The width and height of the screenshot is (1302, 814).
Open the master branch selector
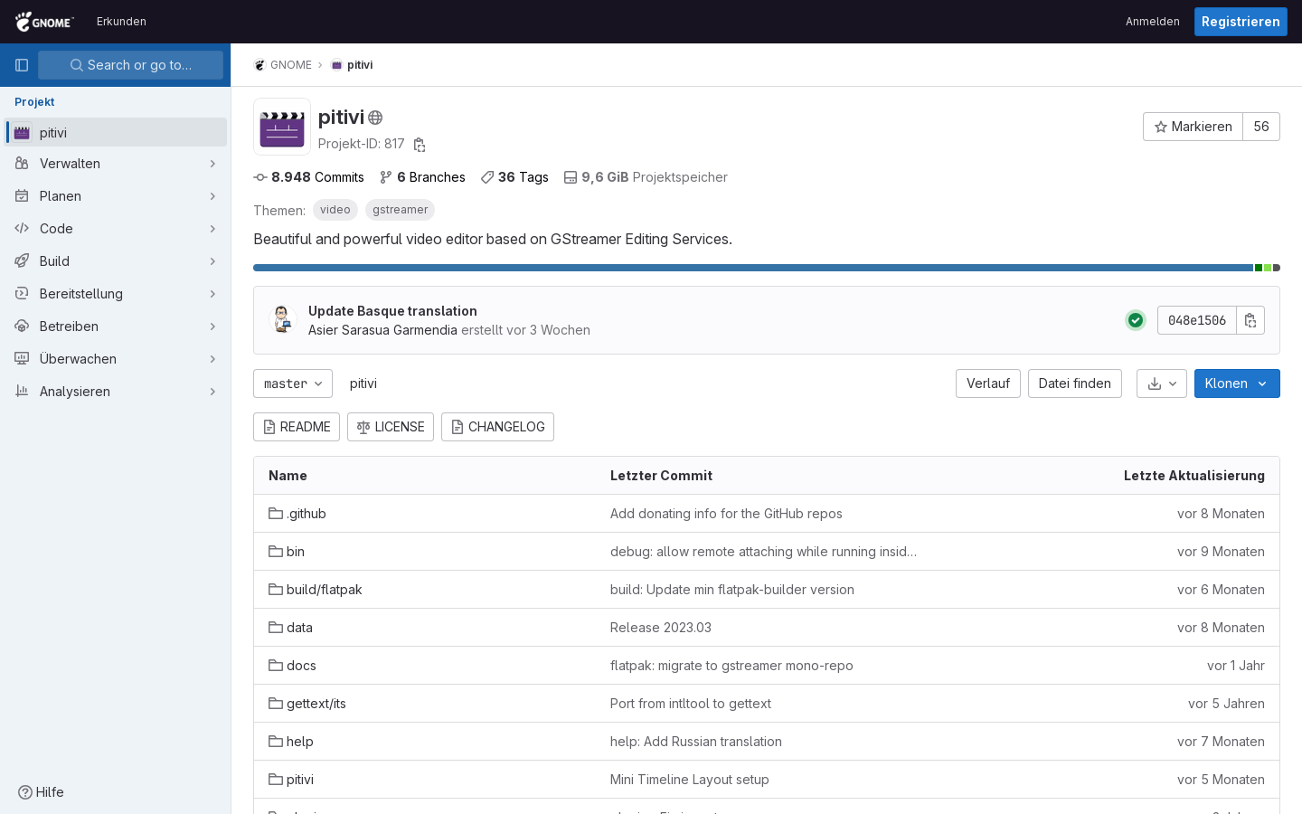tap(293, 383)
